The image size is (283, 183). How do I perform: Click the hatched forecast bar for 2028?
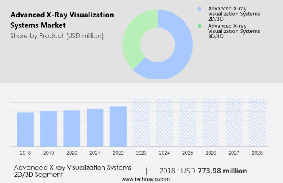tap(257, 123)
